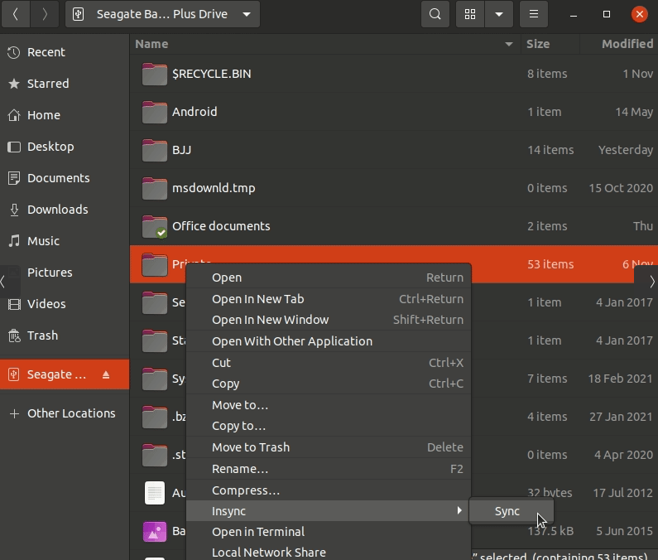Select Open In New Tab
This screenshot has height=560, width=658.
click(257, 299)
